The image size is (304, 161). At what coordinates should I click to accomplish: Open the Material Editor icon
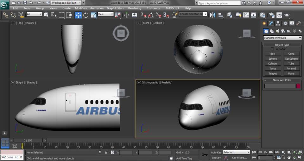click(x=263, y=15)
